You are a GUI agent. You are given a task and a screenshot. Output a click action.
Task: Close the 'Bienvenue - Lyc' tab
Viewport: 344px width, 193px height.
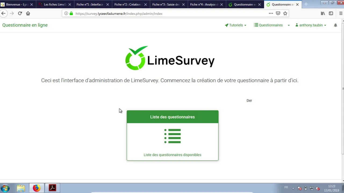[31, 5]
